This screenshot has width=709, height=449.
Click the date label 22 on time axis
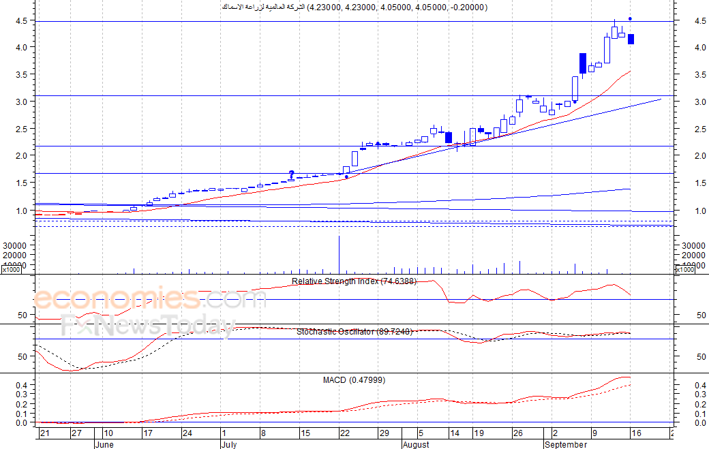344,433
